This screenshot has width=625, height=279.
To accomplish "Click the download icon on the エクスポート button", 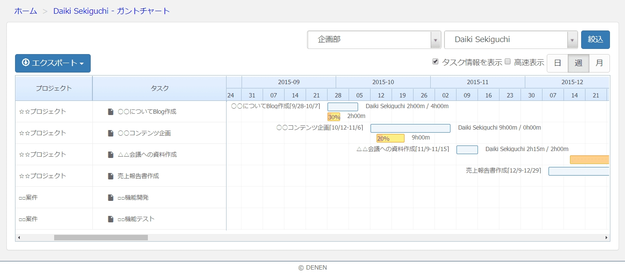I will click(x=25, y=63).
